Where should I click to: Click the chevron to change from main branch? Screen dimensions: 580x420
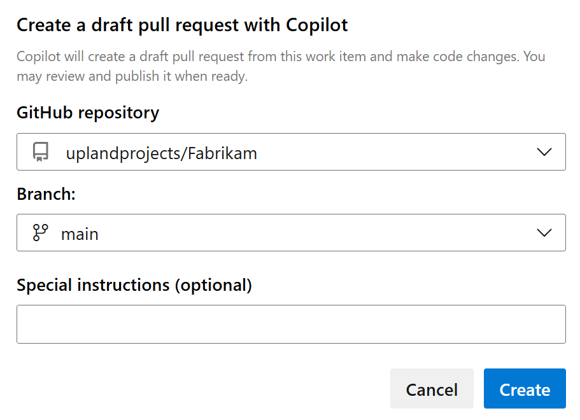coord(544,233)
